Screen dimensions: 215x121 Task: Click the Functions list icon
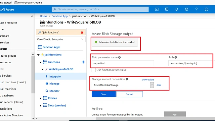(x=45, y=62)
